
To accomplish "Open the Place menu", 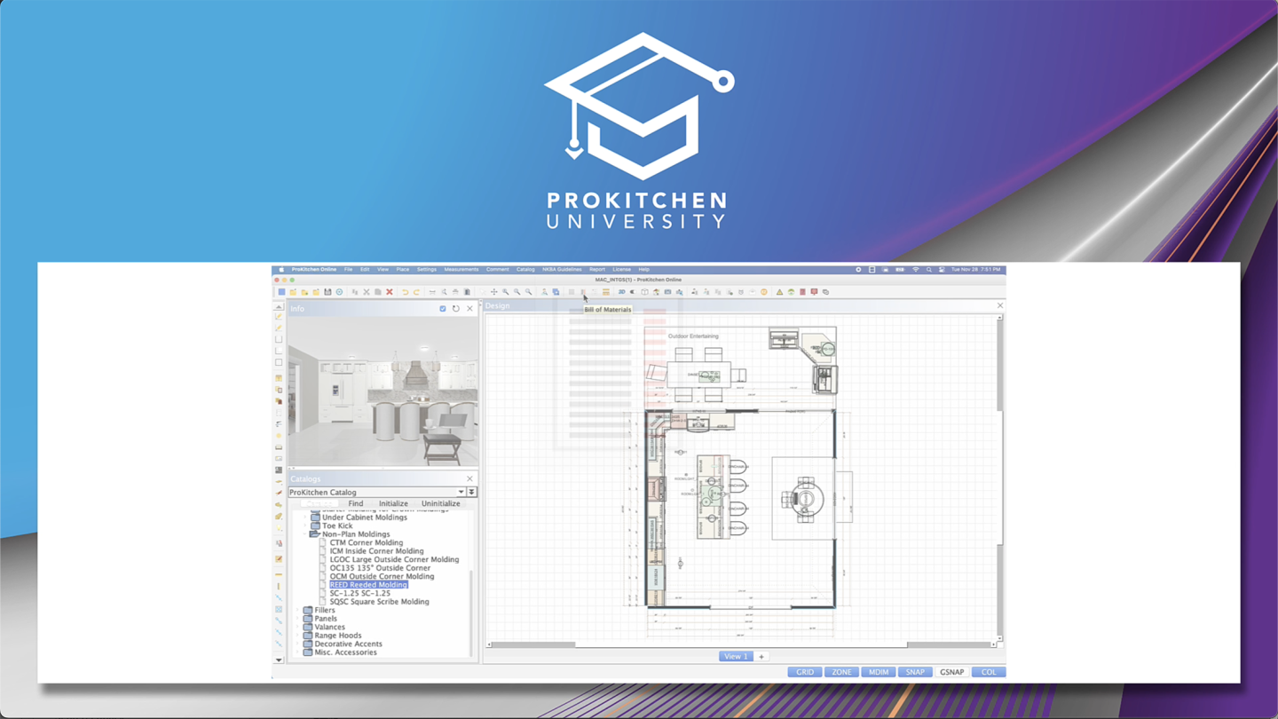I will coord(403,270).
